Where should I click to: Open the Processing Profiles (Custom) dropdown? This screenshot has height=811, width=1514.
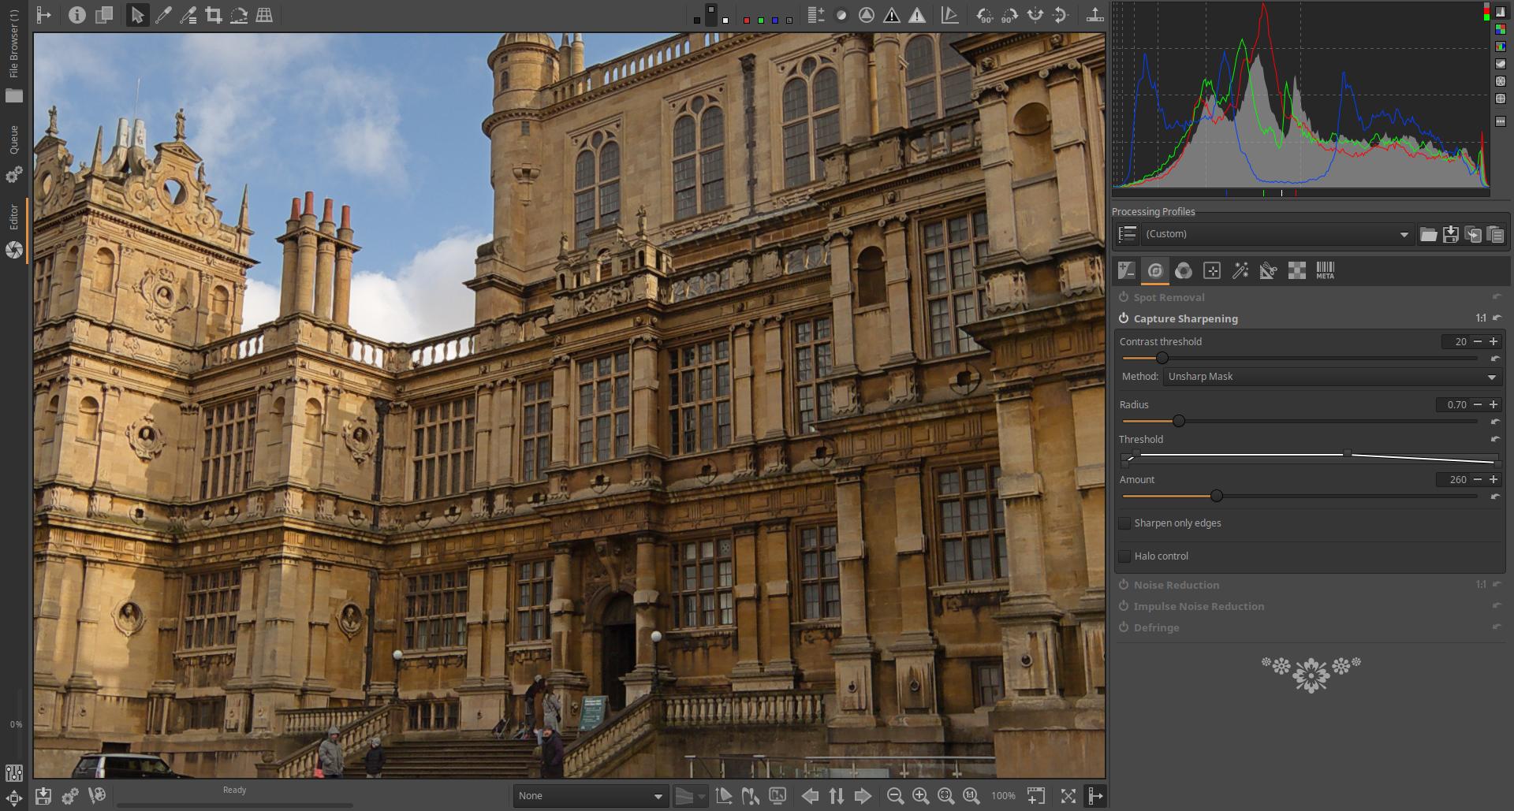1274,234
